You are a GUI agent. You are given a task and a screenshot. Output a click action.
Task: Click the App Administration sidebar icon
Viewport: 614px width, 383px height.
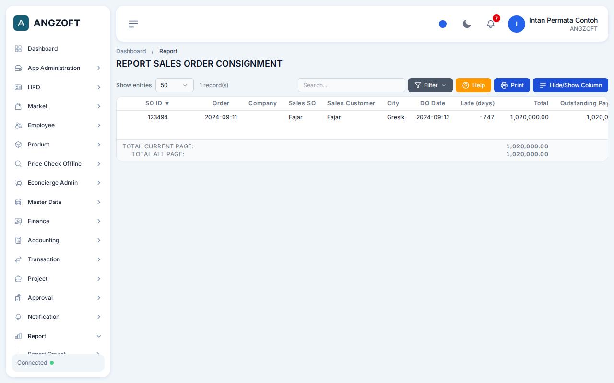[x=18, y=68]
